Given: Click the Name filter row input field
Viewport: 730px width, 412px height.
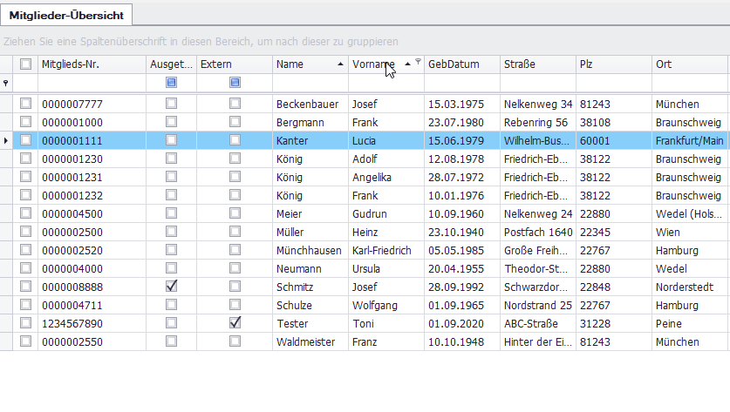Looking at the screenshot, I should 310,83.
